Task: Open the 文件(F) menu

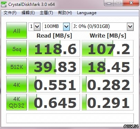Action: pyautogui.click(x=10, y=13)
